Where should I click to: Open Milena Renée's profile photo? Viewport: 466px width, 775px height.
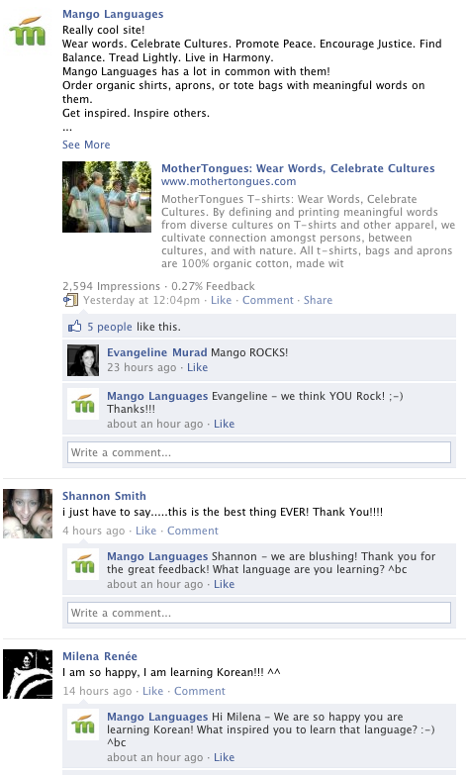coord(28,674)
